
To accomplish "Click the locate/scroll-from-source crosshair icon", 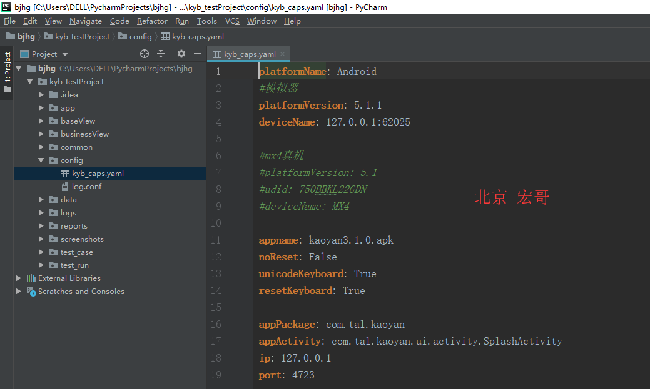I will click(145, 54).
